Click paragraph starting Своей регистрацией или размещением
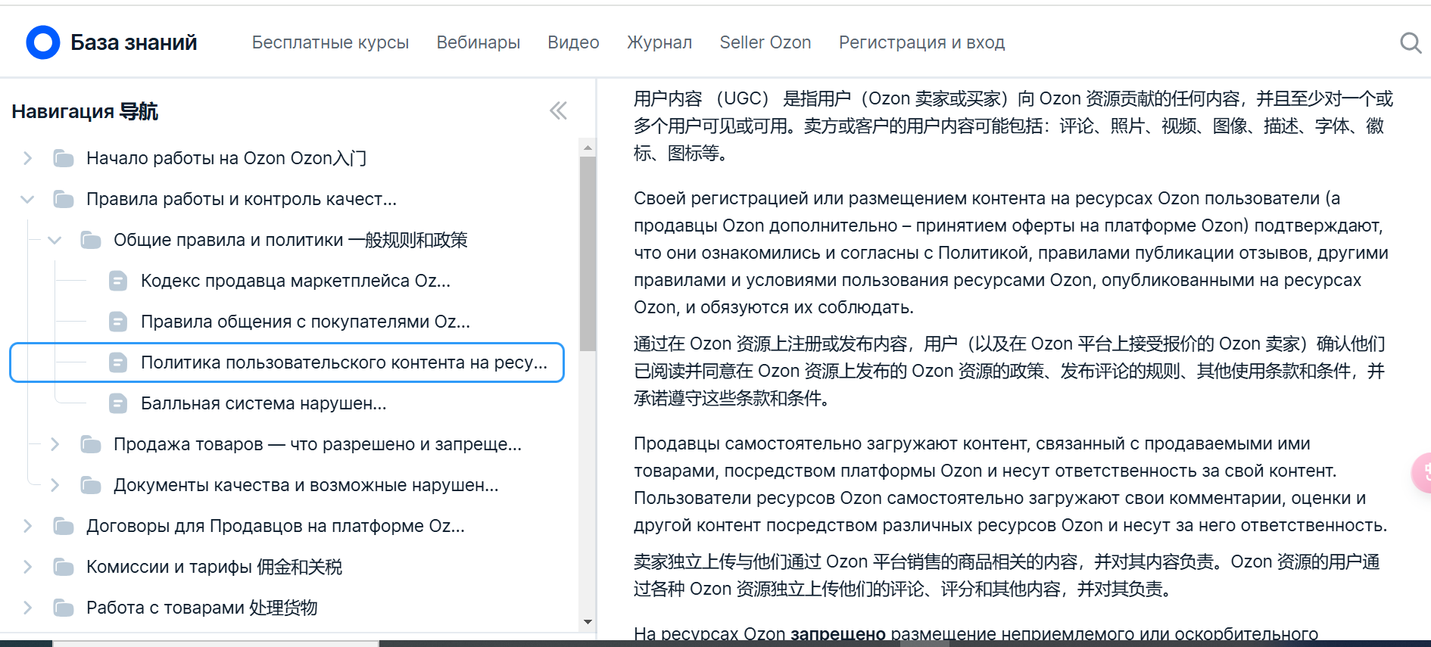 pos(1012,253)
